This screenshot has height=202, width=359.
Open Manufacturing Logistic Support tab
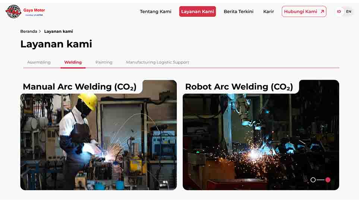[158, 62]
